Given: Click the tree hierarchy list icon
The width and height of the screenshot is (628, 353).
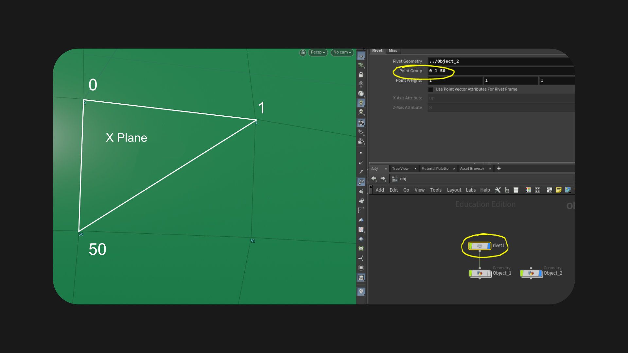Looking at the screenshot, I should 507,190.
